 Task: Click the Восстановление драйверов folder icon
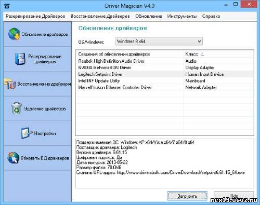(10, 84)
